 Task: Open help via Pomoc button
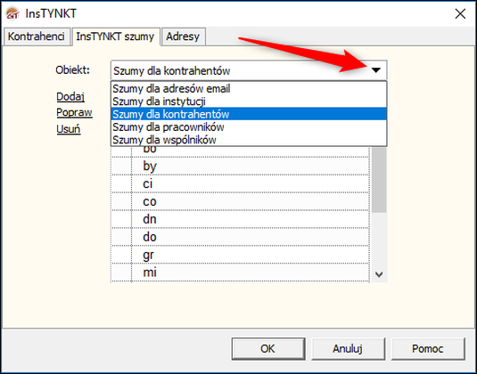point(428,349)
